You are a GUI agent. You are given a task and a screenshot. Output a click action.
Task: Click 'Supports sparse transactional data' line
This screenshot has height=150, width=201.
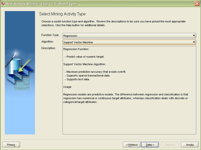(x=88, y=76)
